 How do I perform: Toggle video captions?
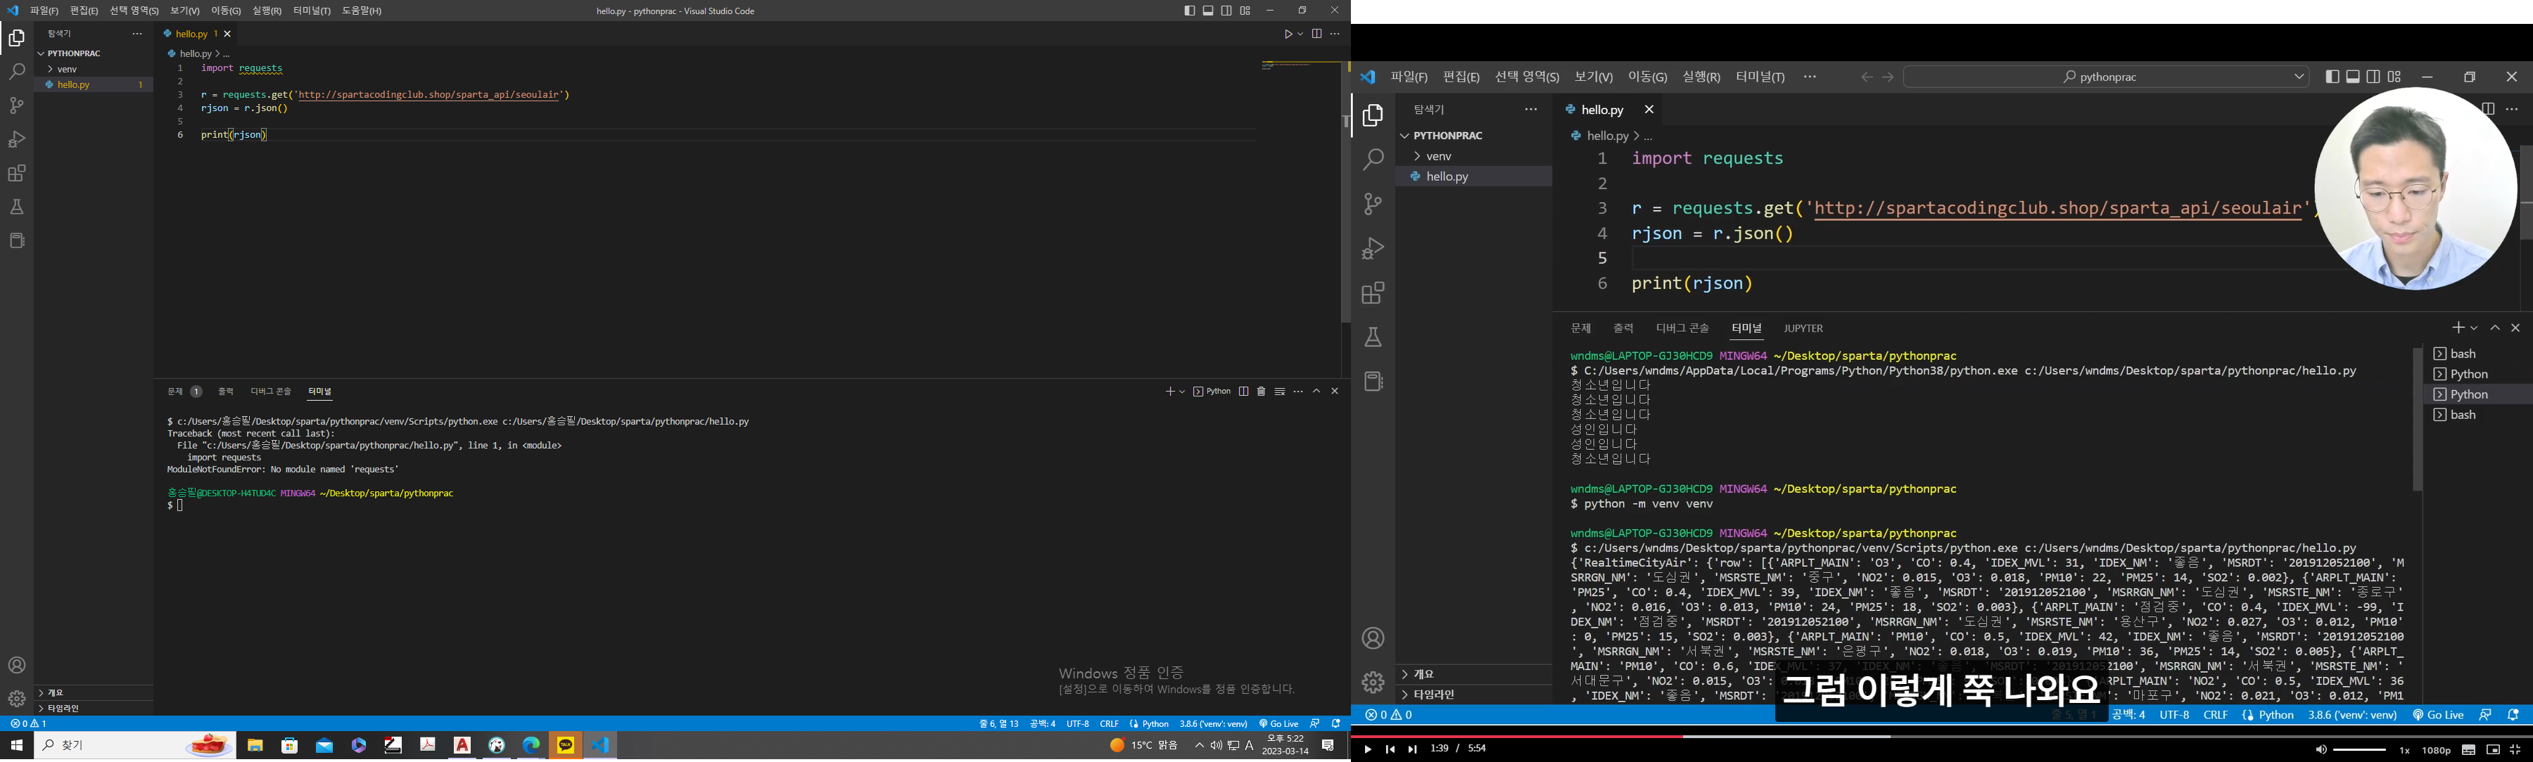click(2469, 749)
